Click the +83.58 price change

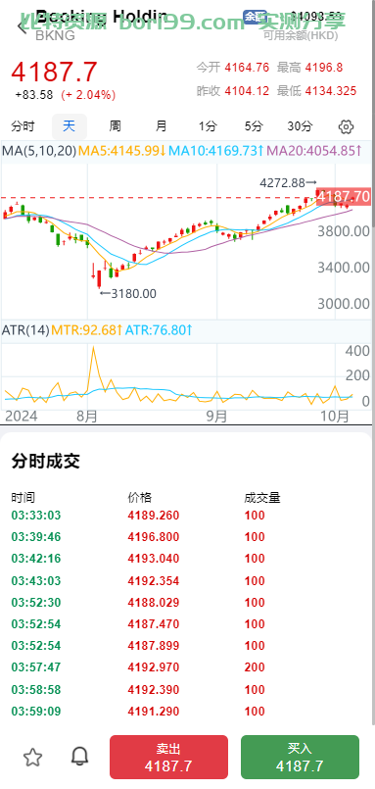34,95
